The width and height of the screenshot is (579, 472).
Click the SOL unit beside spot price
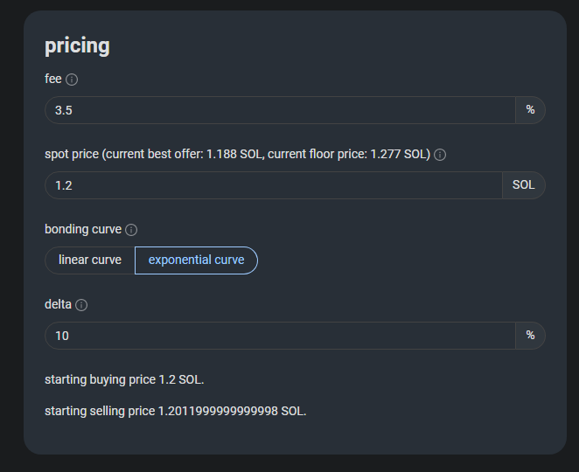tap(523, 185)
